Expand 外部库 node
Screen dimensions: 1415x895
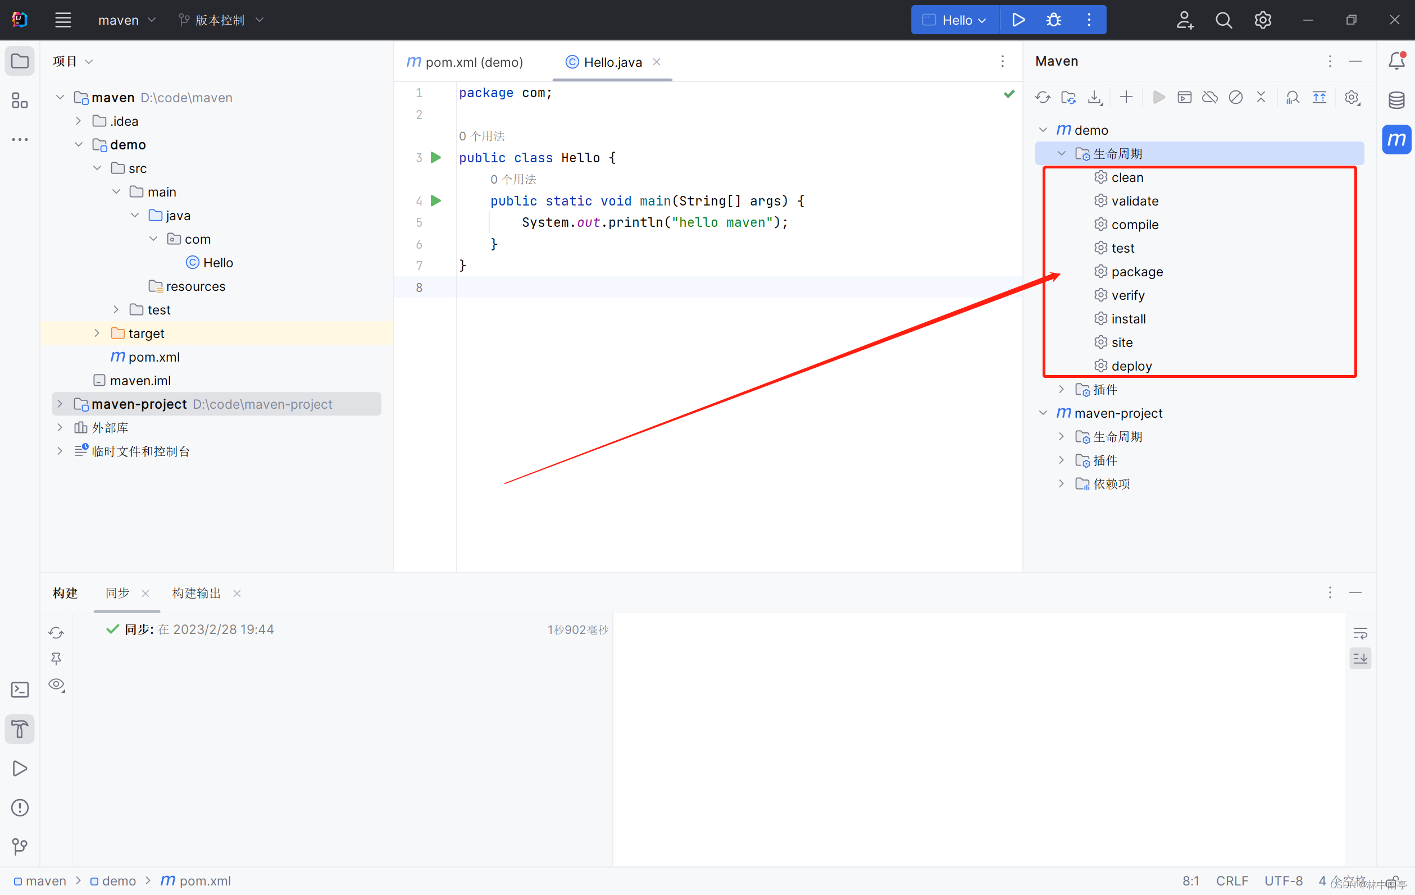click(60, 427)
